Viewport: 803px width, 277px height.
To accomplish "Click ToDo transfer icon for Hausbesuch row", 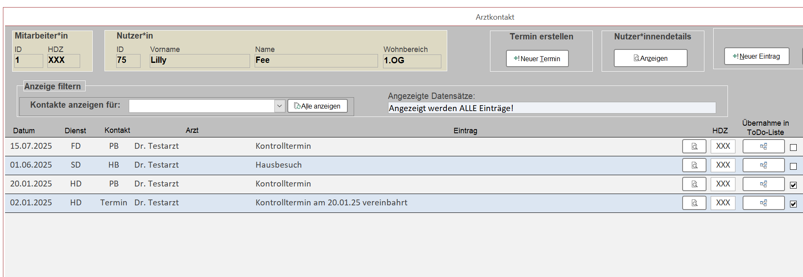I will coord(763,166).
